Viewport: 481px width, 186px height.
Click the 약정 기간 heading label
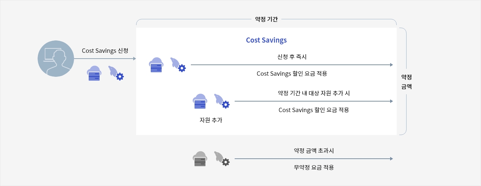266,19
